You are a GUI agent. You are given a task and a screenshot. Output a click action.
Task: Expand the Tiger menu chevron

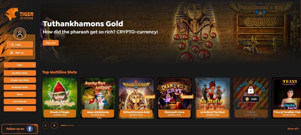34,65
